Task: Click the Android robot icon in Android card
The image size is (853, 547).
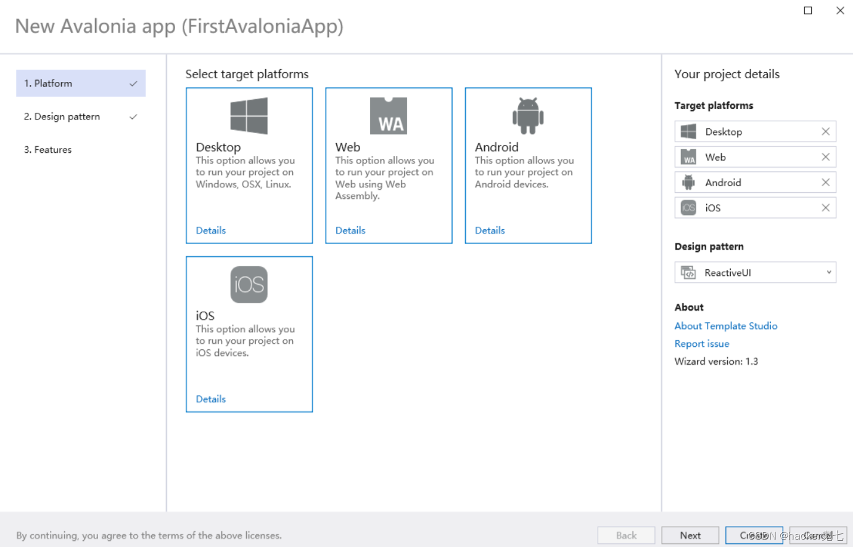Action: pos(528,116)
